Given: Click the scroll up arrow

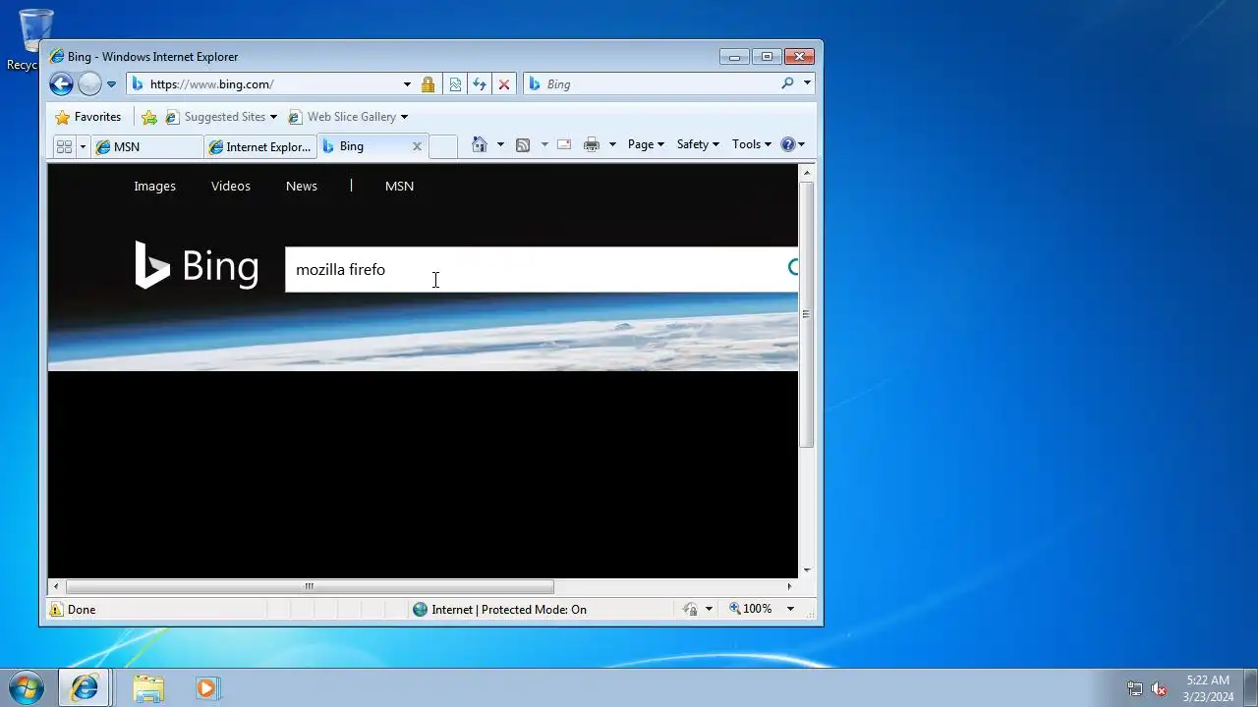Looking at the screenshot, I should [807, 172].
